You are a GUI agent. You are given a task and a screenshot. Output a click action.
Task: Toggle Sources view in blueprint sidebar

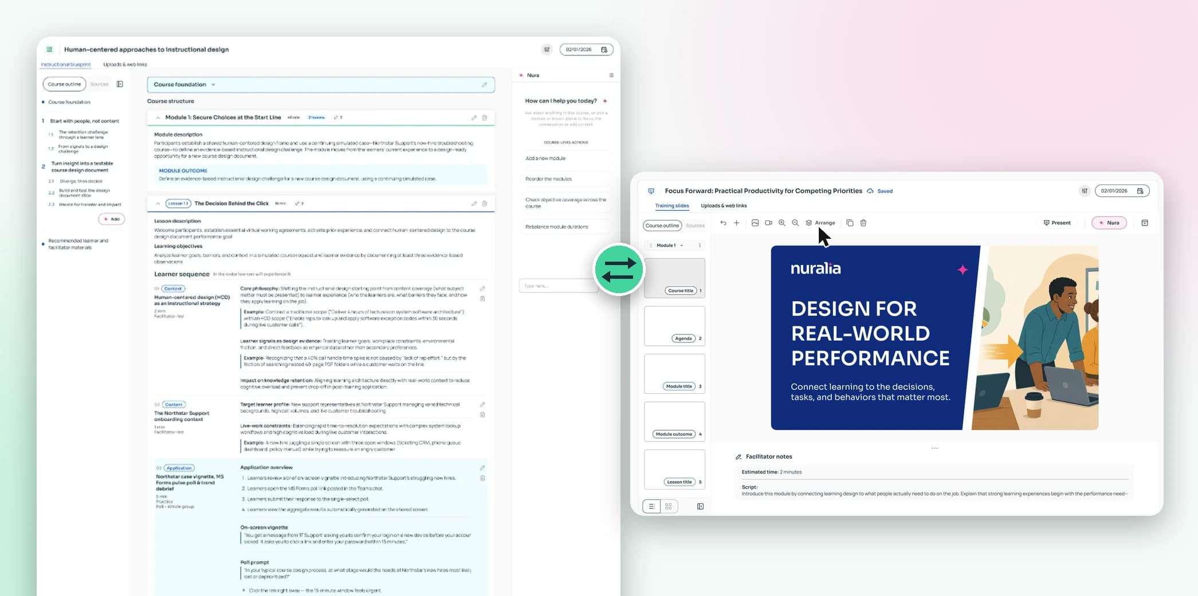(99, 84)
